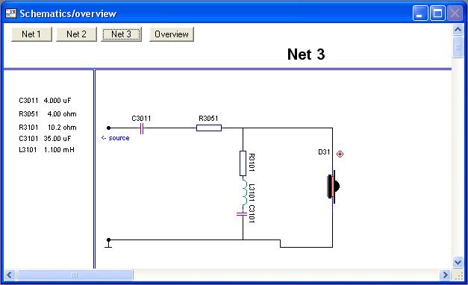
Task: Click the 'R3051 4.00 ohm' list entry
Action: [48, 114]
